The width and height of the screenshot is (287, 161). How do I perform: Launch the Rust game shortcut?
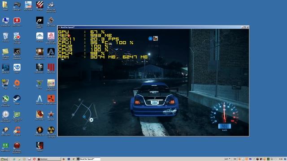click(51, 98)
